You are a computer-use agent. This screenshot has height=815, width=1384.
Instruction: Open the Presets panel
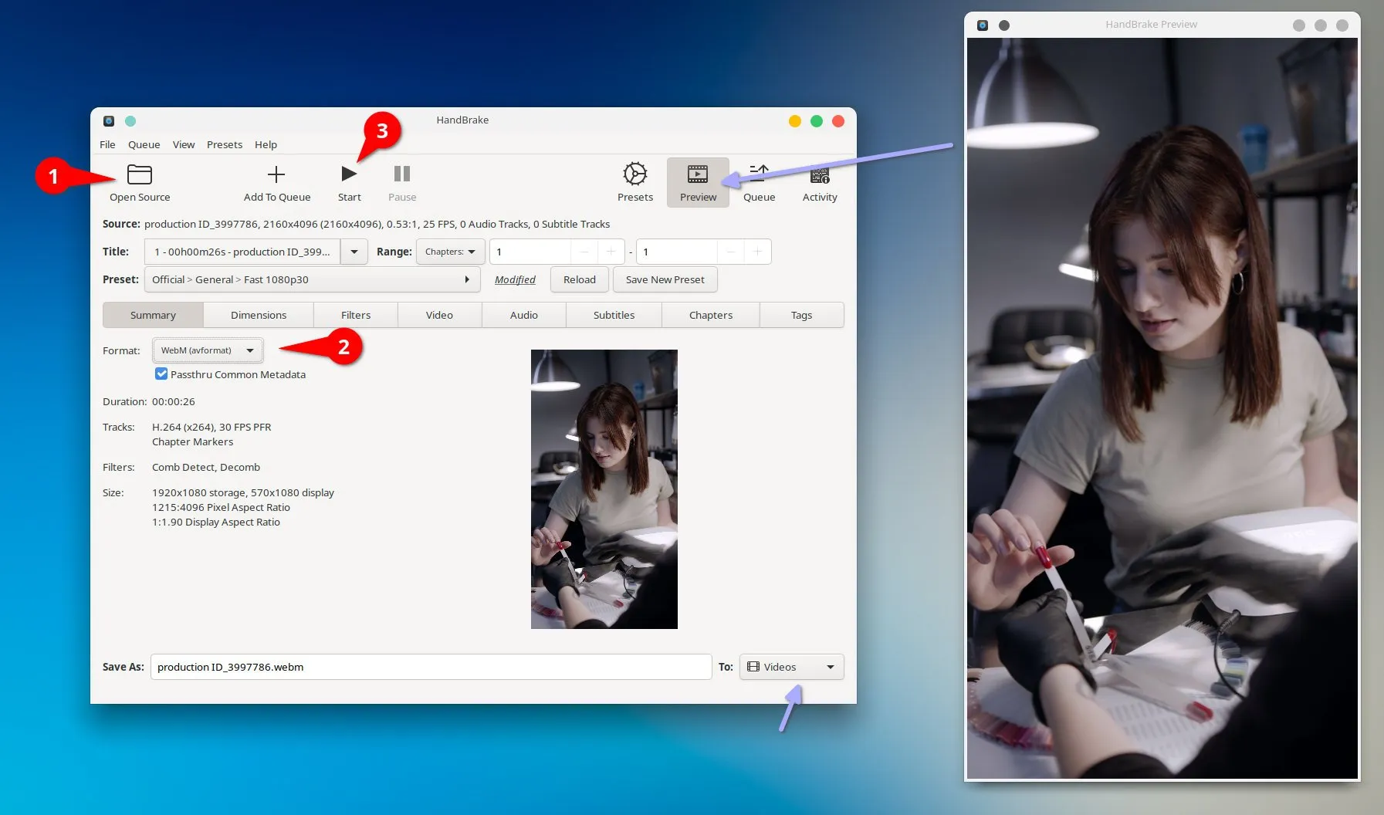click(x=634, y=182)
